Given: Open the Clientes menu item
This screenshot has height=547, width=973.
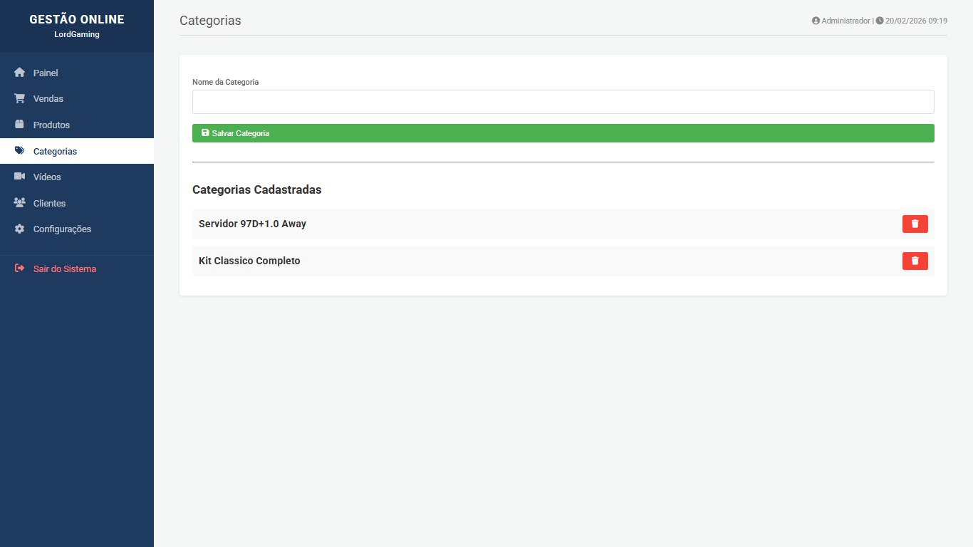Looking at the screenshot, I should point(49,203).
